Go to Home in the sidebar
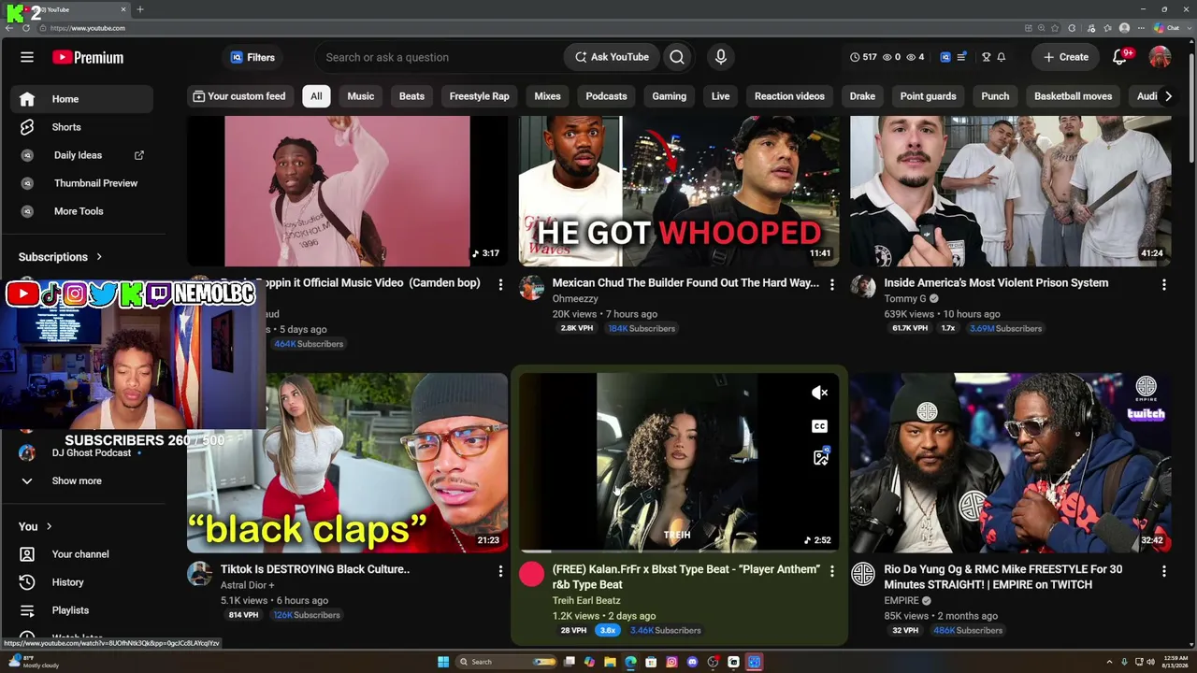 click(82, 99)
